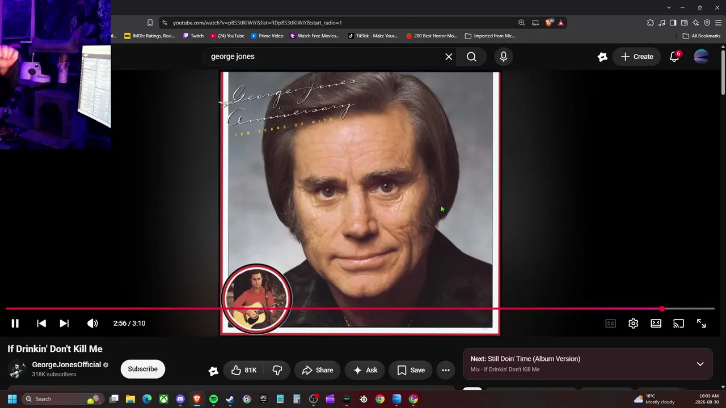The height and width of the screenshot is (408, 726).
Task: Switch the player to theater mode
Action: [656, 324]
